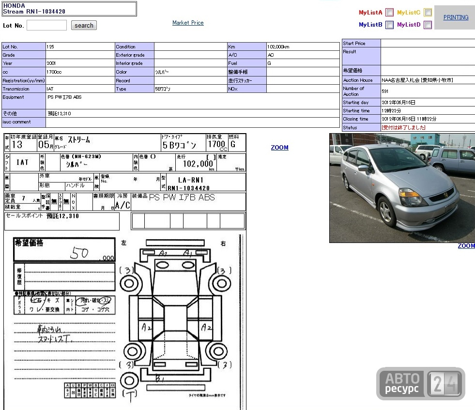
Task: Select the year value 2001
Action: pos(51,63)
